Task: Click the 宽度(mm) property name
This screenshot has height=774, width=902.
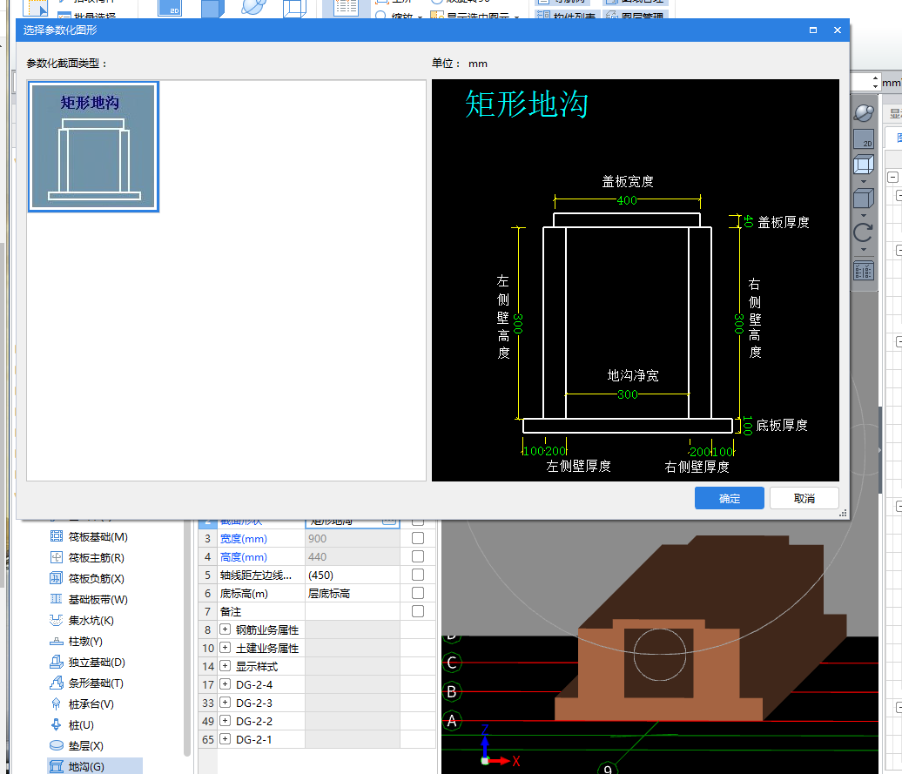Action: tap(243, 539)
